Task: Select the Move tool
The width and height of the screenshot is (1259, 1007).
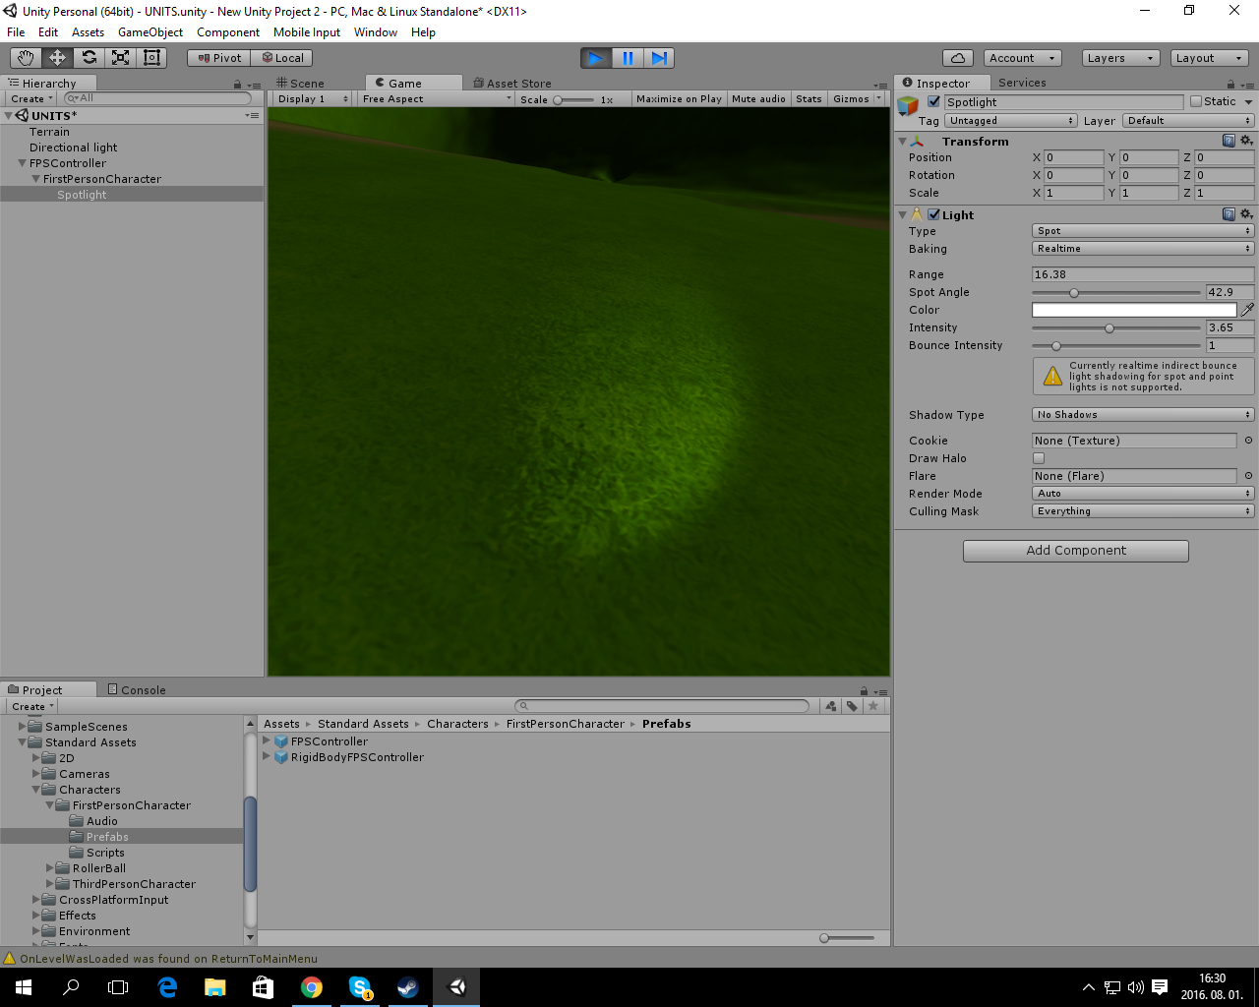Action: coord(57,58)
